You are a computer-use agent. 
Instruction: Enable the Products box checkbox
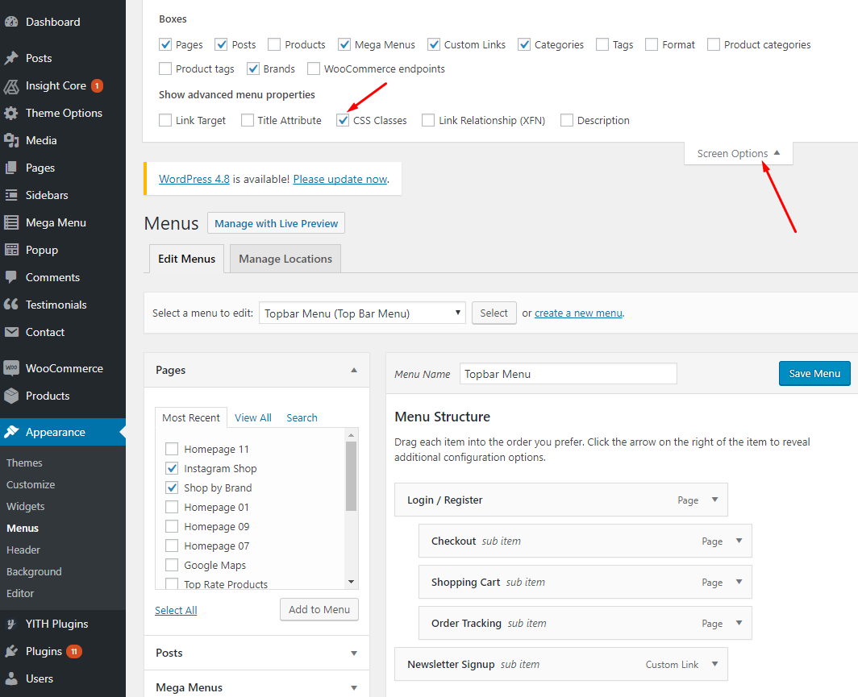coord(274,44)
